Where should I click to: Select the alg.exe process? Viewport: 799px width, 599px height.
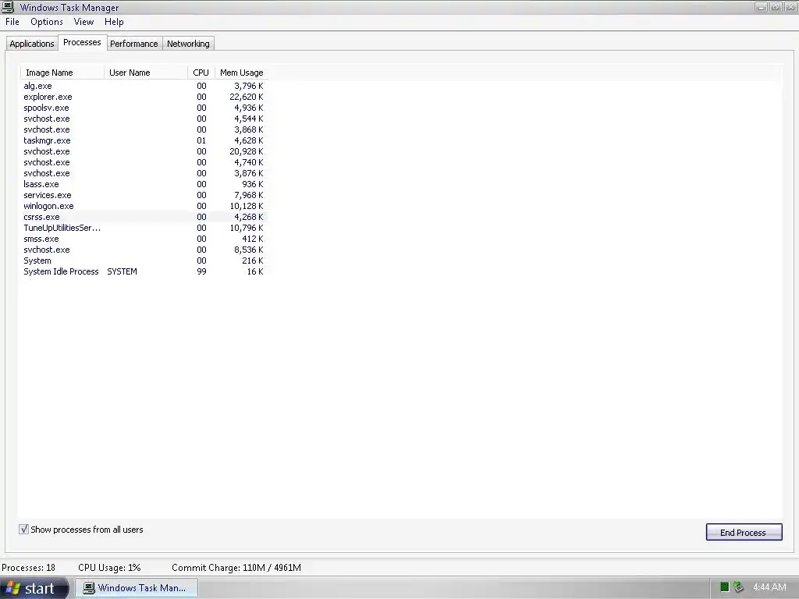(144, 86)
